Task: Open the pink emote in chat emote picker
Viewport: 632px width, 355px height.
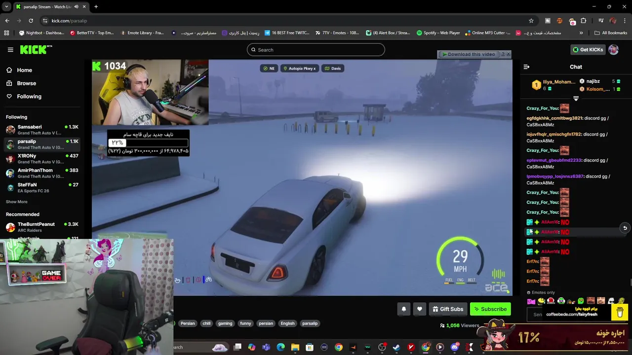Action: [x=531, y=301]
